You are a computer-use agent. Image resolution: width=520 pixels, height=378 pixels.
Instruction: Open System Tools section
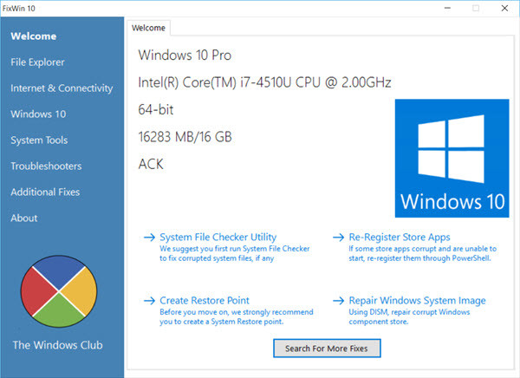pyautogui.click(x=39, y=140)
